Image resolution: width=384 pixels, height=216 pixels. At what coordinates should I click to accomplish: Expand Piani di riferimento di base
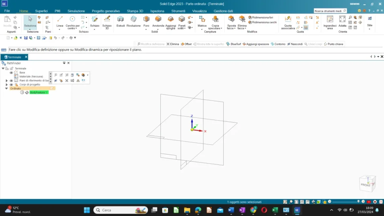7,80
